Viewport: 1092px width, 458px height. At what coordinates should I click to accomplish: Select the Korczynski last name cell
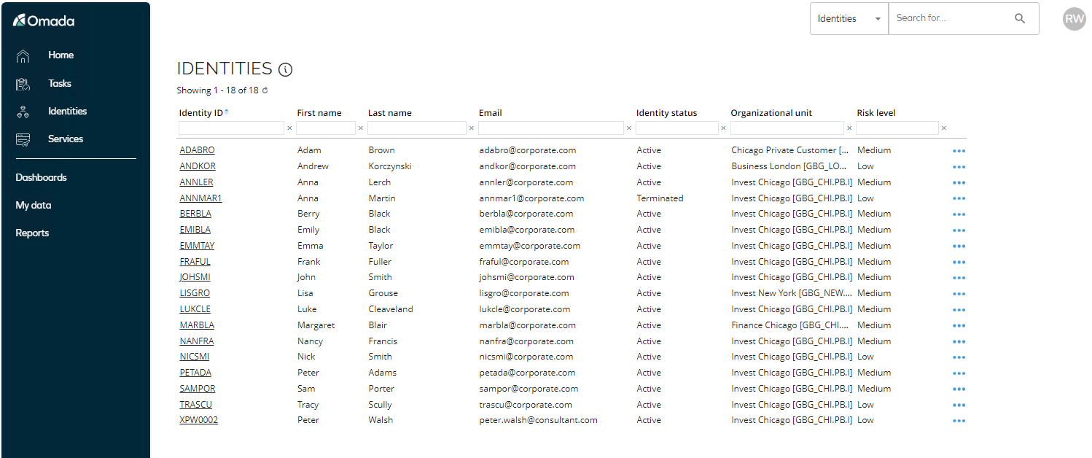(x=390, y=166)
